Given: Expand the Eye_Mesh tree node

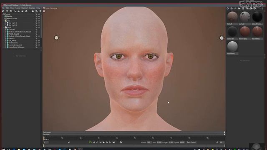Looking at the screenshot, I should pyautogui.click(x=5, y=40).
